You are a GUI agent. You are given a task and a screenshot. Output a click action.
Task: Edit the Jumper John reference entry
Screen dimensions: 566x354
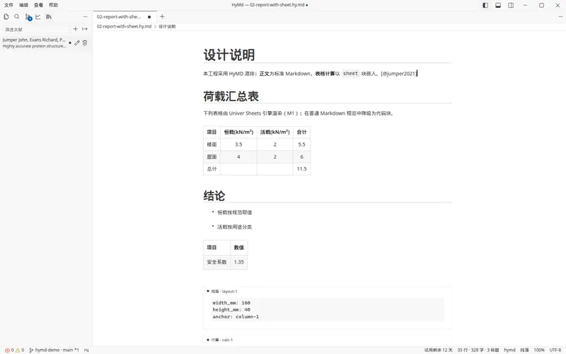[x=77, y=42]
